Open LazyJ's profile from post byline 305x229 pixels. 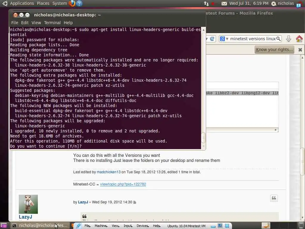pos(83,202)
